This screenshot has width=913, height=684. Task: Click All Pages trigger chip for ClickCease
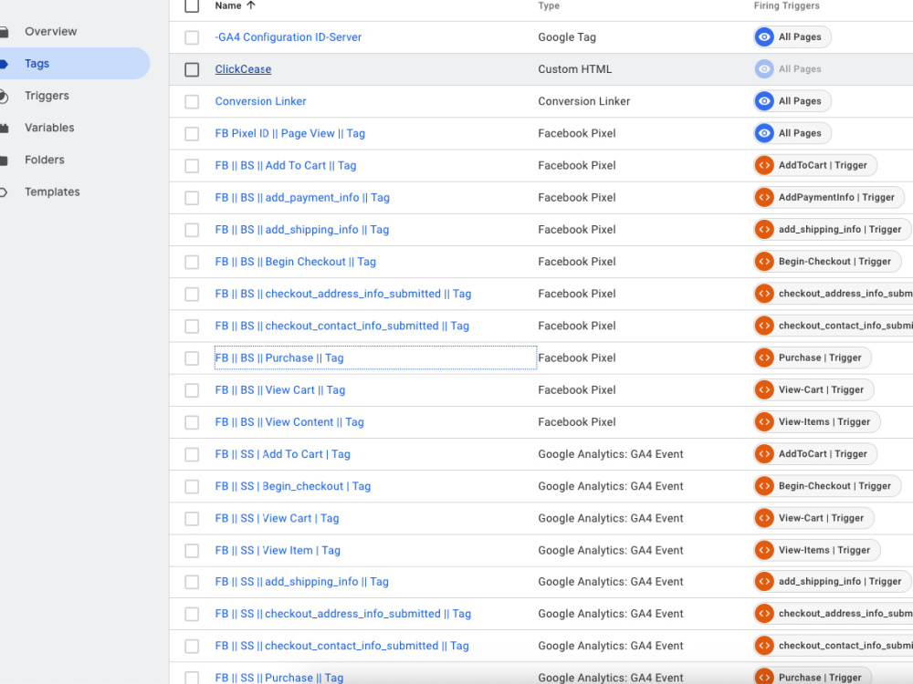coord(792,69)
